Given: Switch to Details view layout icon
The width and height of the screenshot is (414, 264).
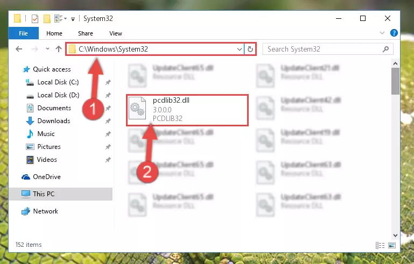Looking at the screenshot, I should [380, 245].
